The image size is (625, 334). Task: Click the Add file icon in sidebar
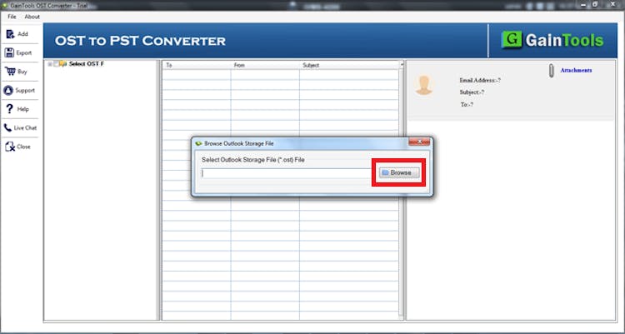9,34
